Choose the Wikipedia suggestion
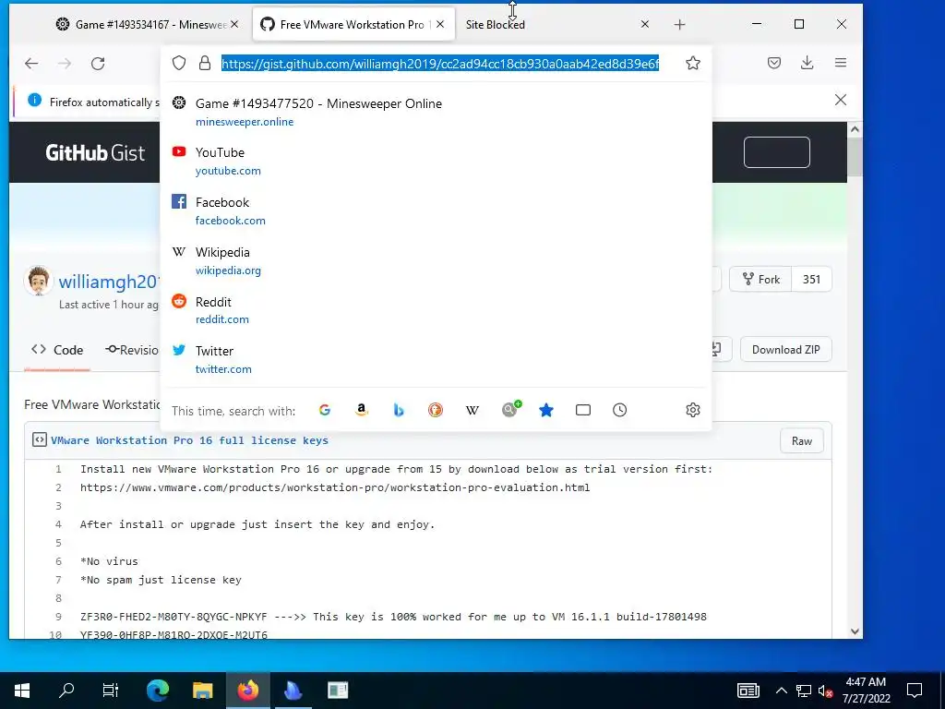This screenshot has width=945, height=709. 436,261
